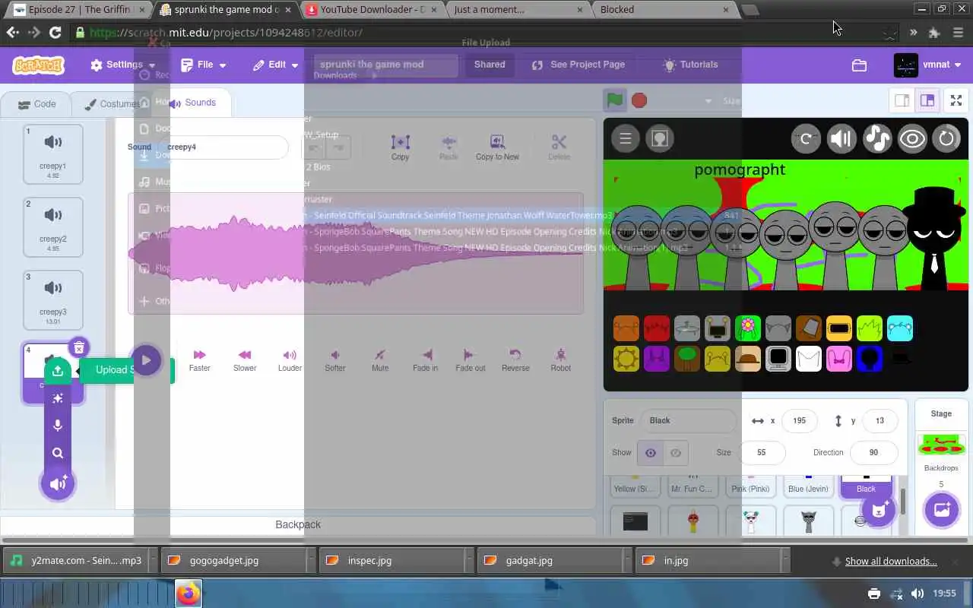Image resolution: width=973 pixels, height=608 pixels.
Task: Click the sprite x position field
Action: (799, 420)
